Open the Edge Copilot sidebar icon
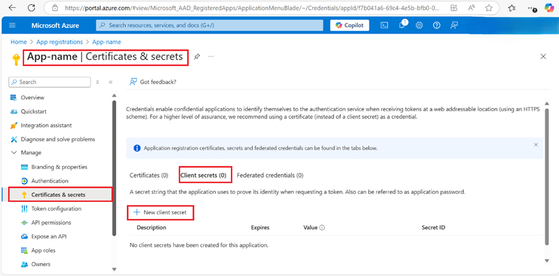This screenshot has height=276, width=559. coord(549,8)
